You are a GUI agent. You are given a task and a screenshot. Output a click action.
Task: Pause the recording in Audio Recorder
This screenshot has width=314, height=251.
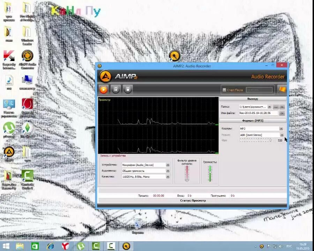click(x=115, y=90)
